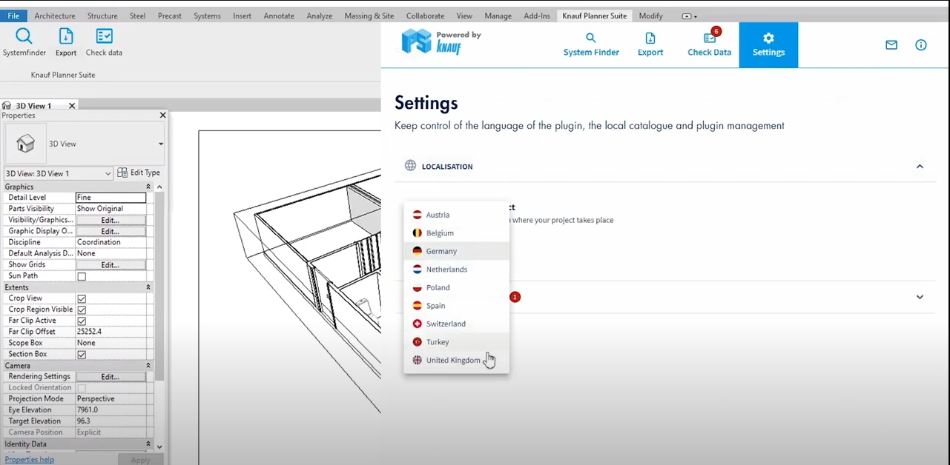
Task: Click the Projection Mode Perspective value
Action: 110,399
